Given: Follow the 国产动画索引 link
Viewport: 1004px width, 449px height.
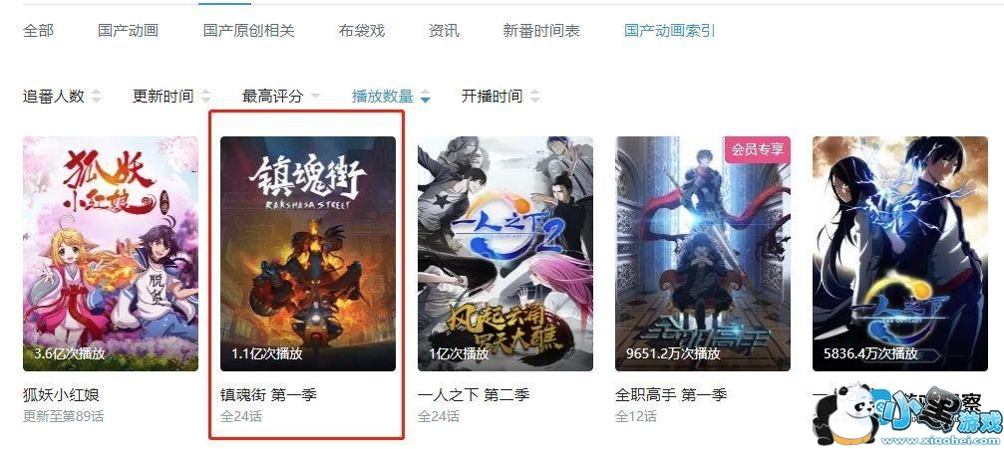Looking at the screenshot, I should pos(670,30).
